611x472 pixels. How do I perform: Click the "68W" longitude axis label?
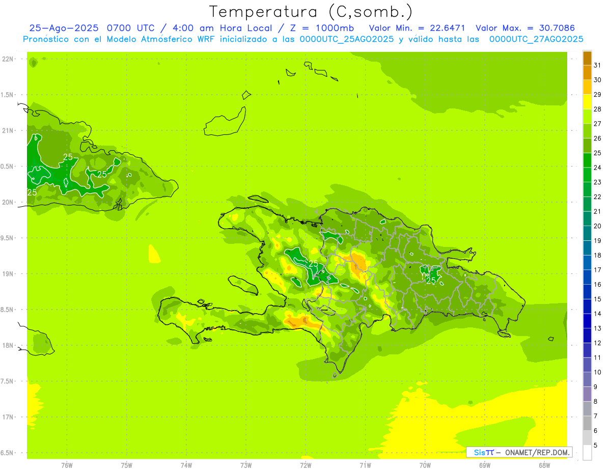[x=544, y=465]
